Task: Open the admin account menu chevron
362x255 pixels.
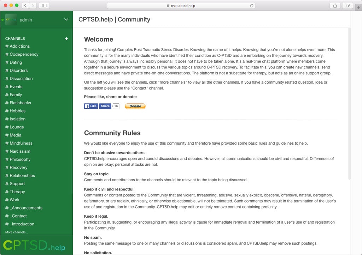Action: coord(66,20)
